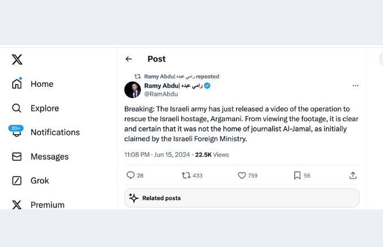Click the Ramy Abdu reposted label
This screenshot has height=247, width=383.
pos(181,76)
